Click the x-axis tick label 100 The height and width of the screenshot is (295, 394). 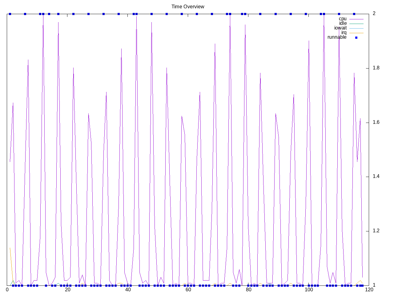coord(309,289)
